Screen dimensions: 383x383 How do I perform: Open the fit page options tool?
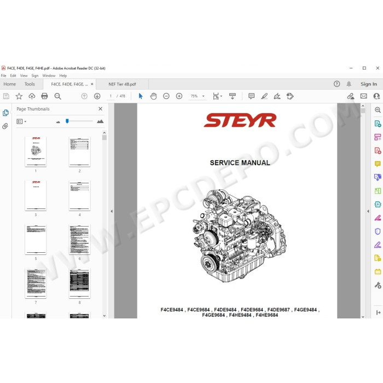click(x=216, y=96)
